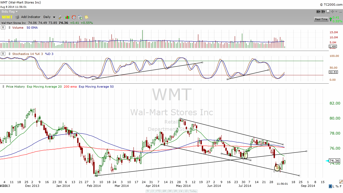Click the +0.55% change in quote line
Screen dimensions: 343x193
87,23
